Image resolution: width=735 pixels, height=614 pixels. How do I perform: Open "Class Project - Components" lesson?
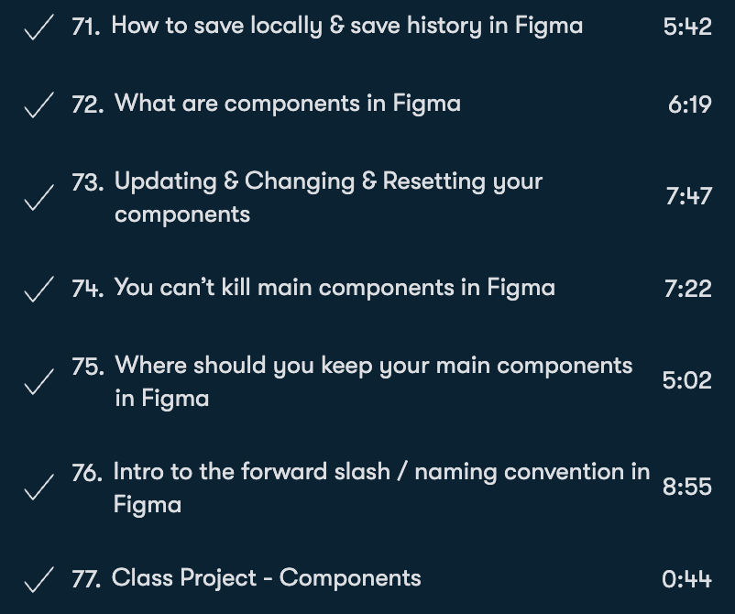point(266,578)
